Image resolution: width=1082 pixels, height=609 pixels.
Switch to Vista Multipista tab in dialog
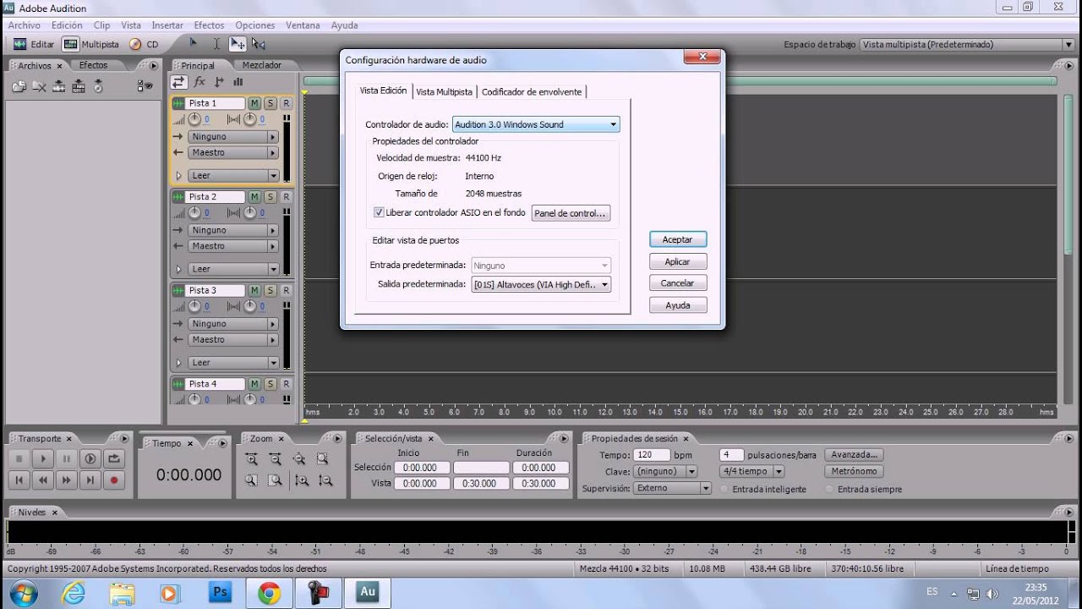[x=444, y=91]
